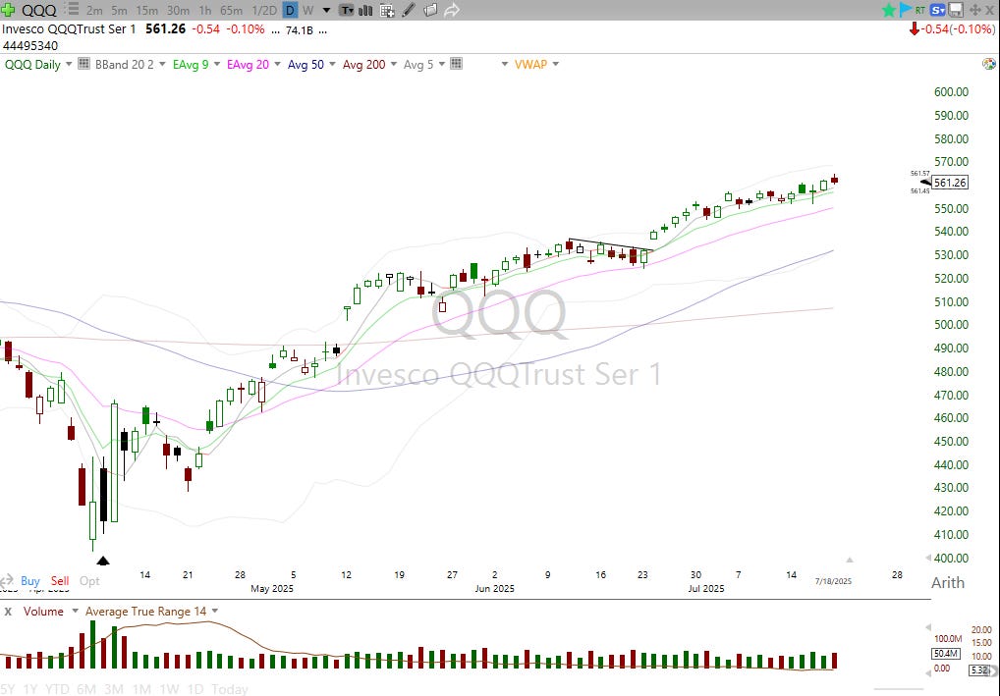Click the red down-arrow price change indicator
Viewport: 1000px width, 696px height.
click(x=915, y=29)
